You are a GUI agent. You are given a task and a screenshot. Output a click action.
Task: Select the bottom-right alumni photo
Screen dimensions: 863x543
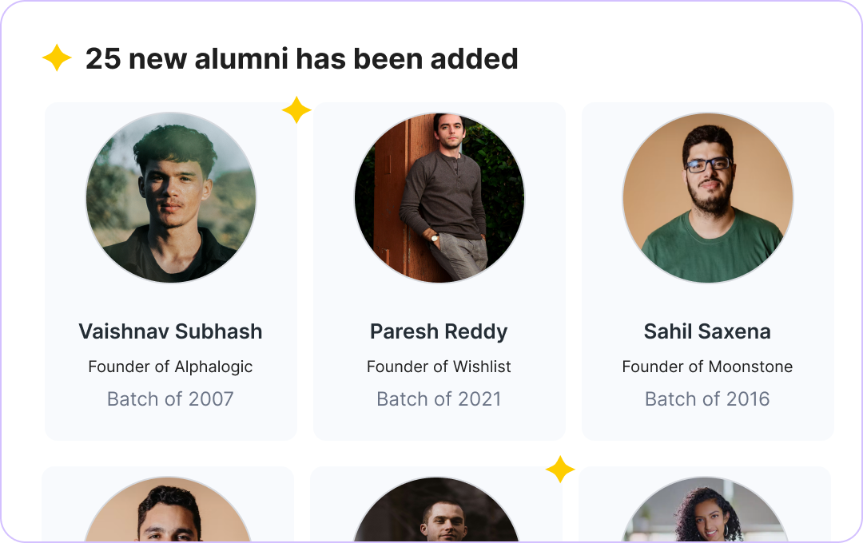(x=705, y=513)
